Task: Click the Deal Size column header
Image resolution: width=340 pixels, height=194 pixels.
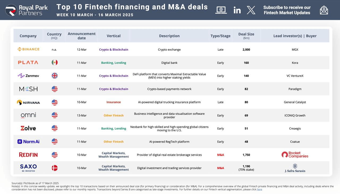Action: (246, 36)
